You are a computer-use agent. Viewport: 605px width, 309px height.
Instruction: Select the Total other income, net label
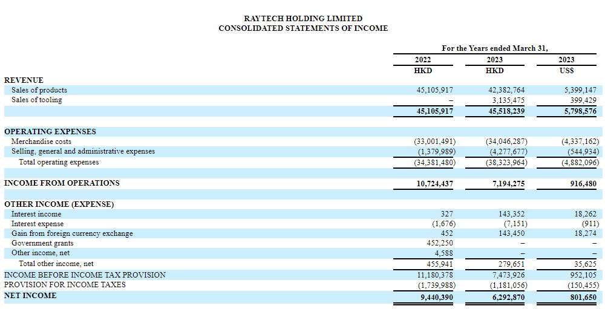pos(56,264)
